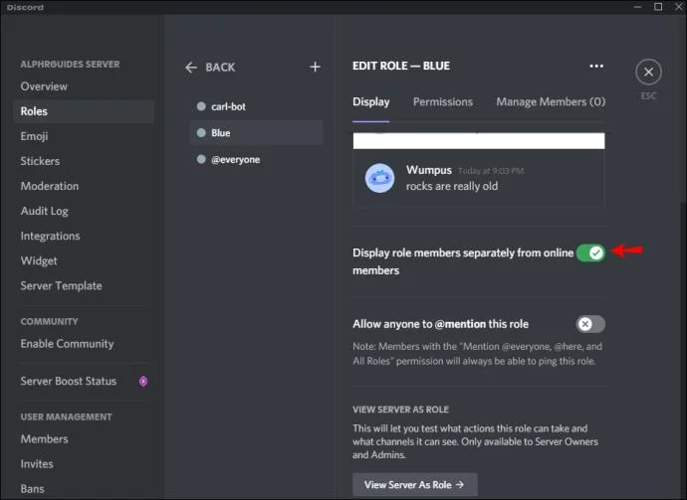Click the Server Boost gem icon

pos(143,382)
